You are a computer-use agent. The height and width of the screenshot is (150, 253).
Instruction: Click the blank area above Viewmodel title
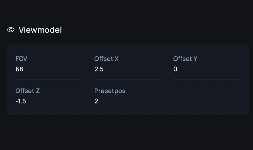pos(126,11)
